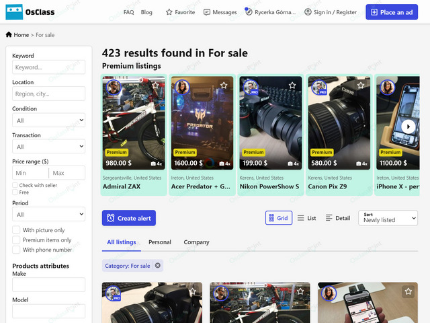The width and height of the screenshot is (430, 323).
Task: Favorite the Admiral ZAX premium listing star
Action: (x=155, y=85)
